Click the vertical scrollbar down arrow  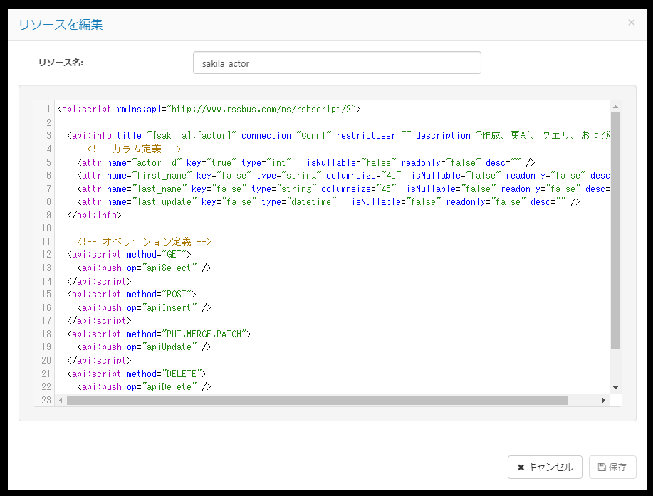coord(615,388)
